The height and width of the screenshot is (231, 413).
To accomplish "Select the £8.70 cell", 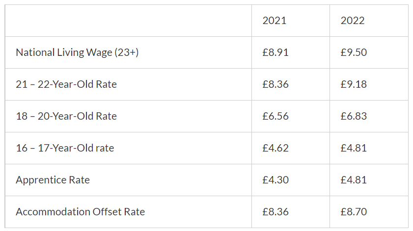I will point(354,212).
